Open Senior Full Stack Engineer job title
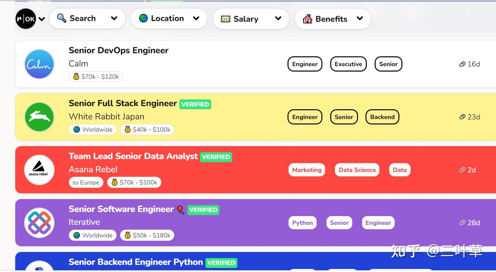 click(x=123, y=103)
